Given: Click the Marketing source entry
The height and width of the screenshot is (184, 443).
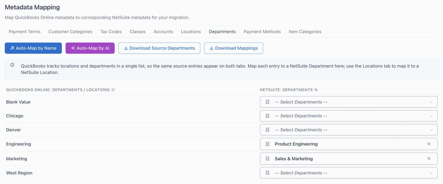Looking at the screenshot, I should coord(16,159).
